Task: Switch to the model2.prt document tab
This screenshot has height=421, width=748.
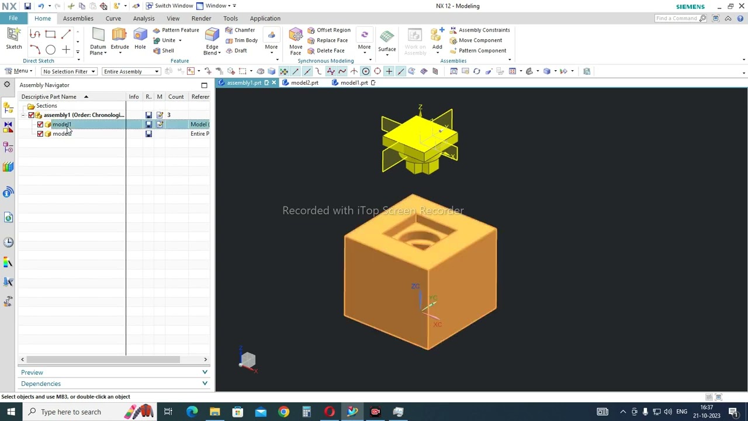Action: coord(300,83)
